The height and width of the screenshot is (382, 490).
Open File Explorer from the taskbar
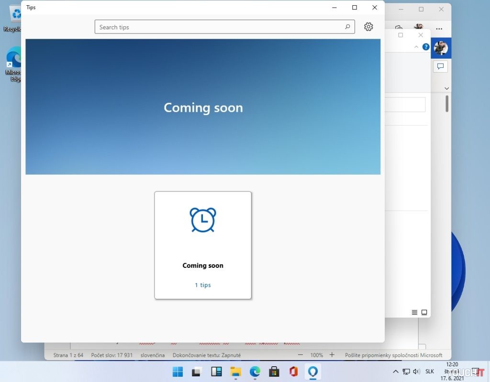(235, 371)
